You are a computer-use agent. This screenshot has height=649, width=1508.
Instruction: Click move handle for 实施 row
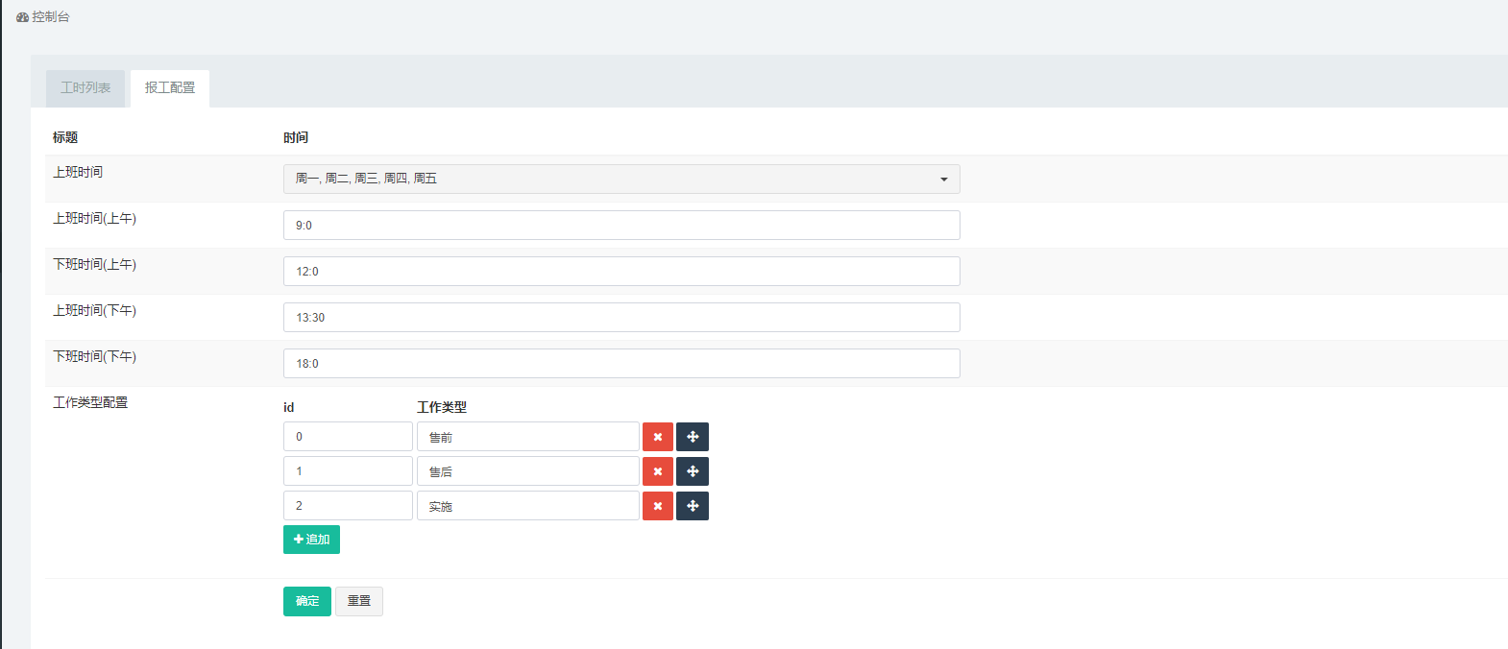click(x=693, y=506)
